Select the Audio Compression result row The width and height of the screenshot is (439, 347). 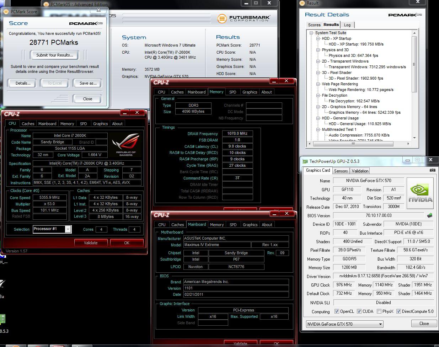click(359, 135)
